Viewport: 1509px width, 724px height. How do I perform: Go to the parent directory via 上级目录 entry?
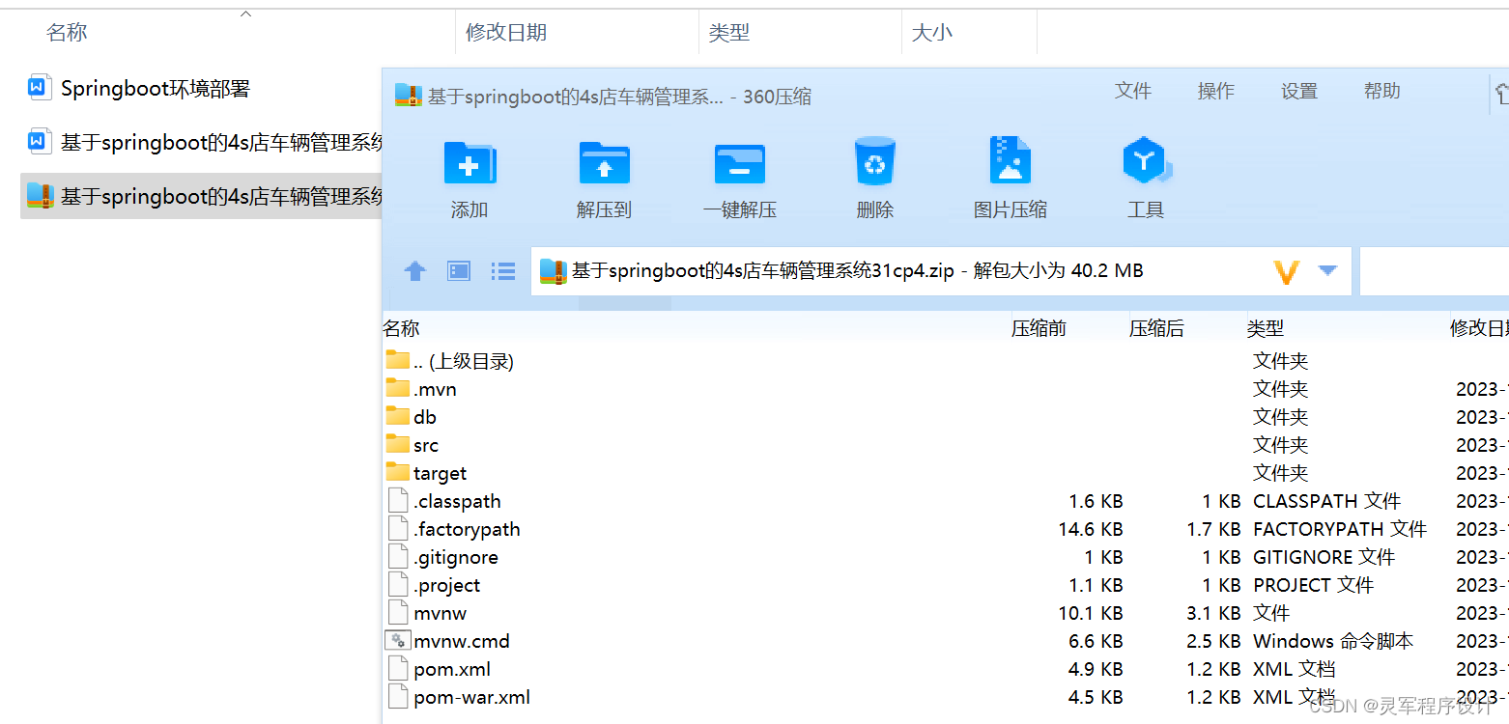pyautogui.click(x=462, y=360)
